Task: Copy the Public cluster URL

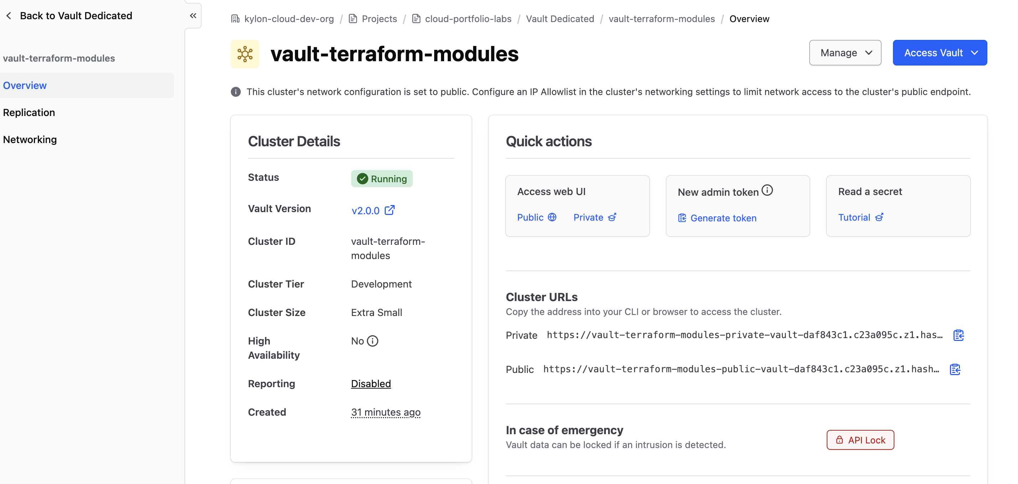Action: pos(955,369)
